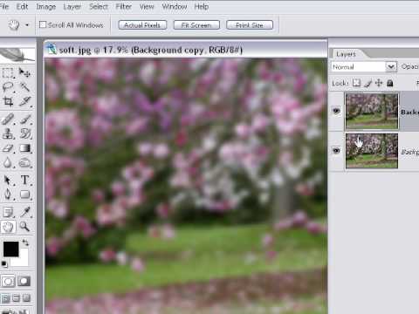Open the Hand tool preset picker arrow
Screen dimensions: 419x314
(x=27, y=25)
